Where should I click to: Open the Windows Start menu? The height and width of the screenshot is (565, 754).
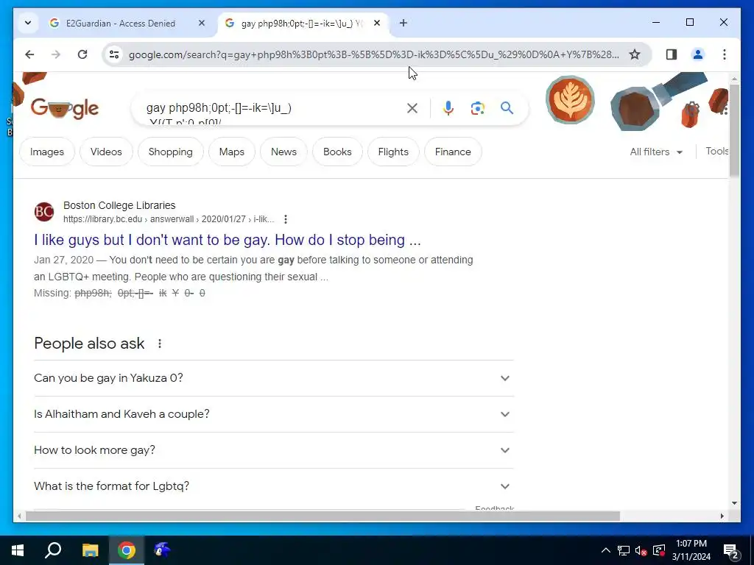coord(18,550)
